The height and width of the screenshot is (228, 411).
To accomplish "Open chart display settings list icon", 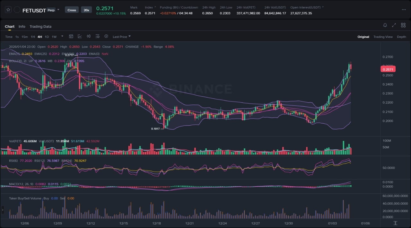I will point(97,36).
